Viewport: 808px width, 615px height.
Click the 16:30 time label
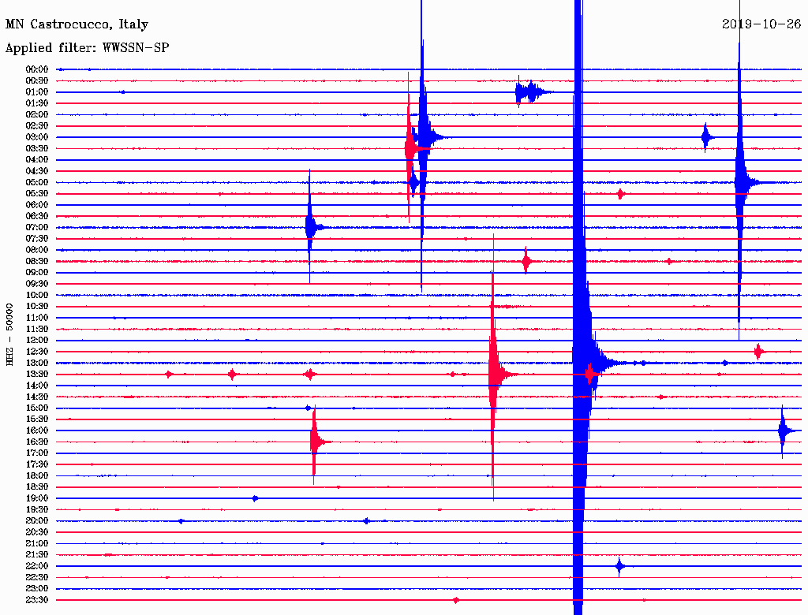click(x=37, y=442)
